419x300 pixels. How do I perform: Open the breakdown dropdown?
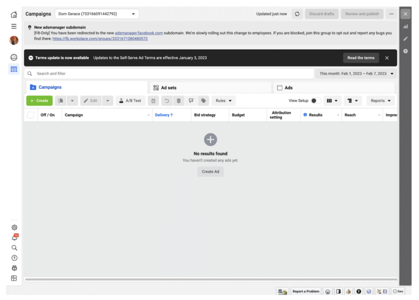click(353, 101)
